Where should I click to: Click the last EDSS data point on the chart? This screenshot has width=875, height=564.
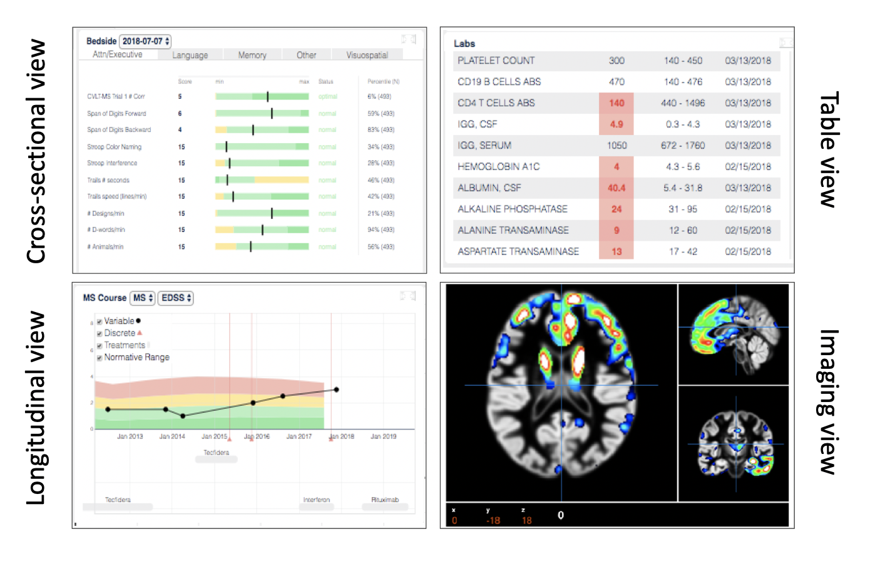pos(337,390)
